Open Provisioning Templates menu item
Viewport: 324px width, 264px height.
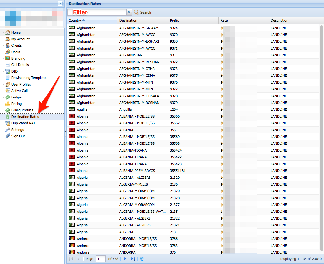coord(29,78)
